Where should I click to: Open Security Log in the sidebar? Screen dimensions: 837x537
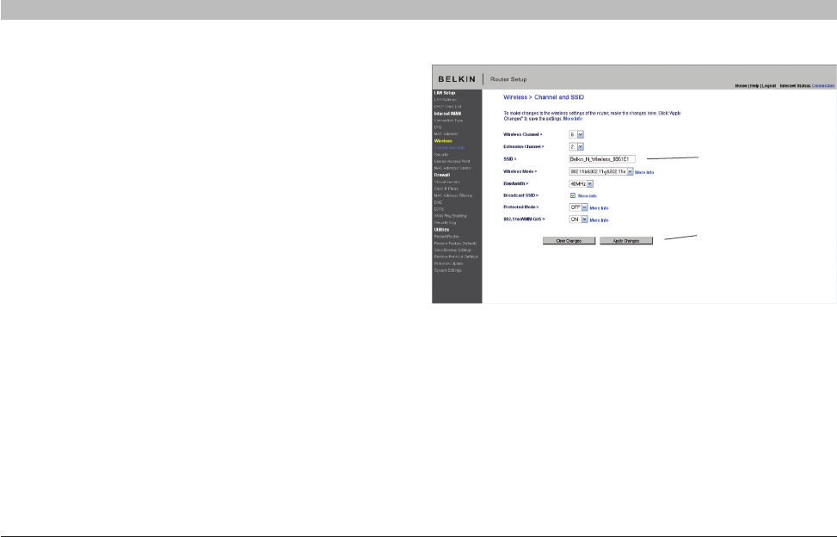(x=446, y=223)
